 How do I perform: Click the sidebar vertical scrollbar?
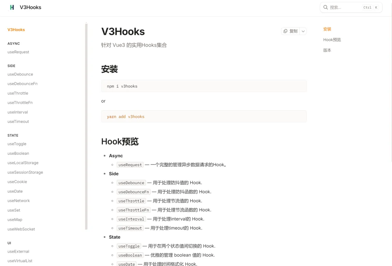(86, 127)
